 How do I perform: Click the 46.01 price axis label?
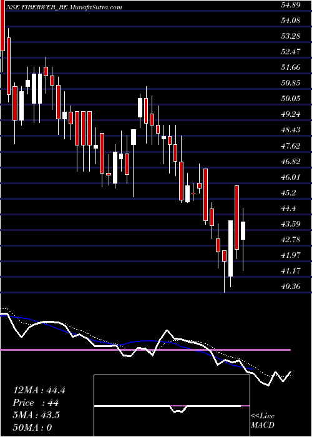point(291,177)
